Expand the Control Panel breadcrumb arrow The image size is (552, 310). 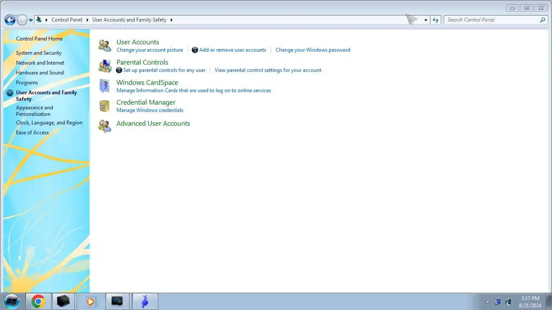[87, 20]
